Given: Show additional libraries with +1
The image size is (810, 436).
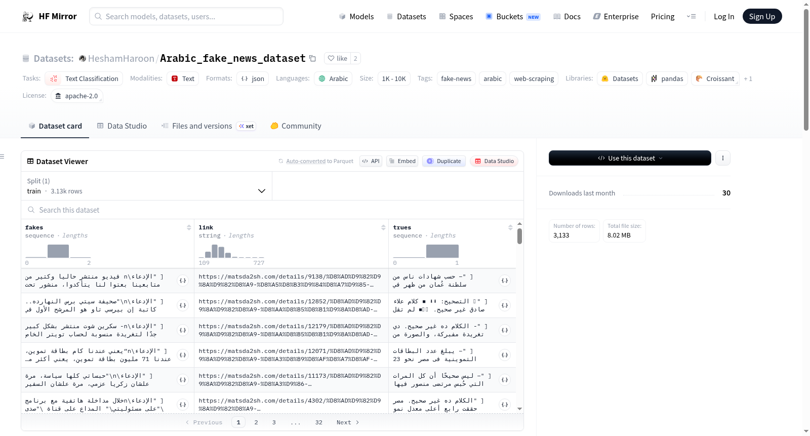Looking at the screenshot, I should pos(748,79).
